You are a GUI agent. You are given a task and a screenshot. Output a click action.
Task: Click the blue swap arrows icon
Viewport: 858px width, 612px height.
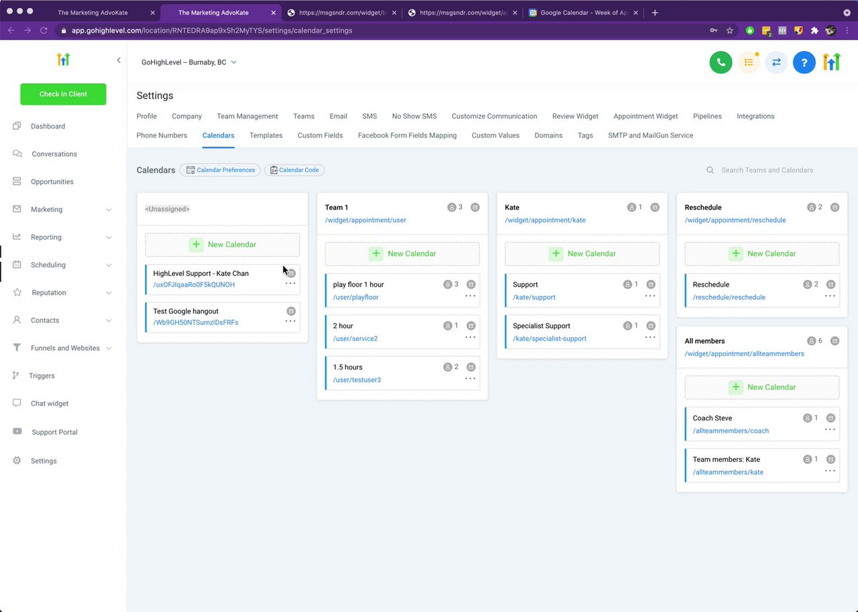[x=776, y=62]
